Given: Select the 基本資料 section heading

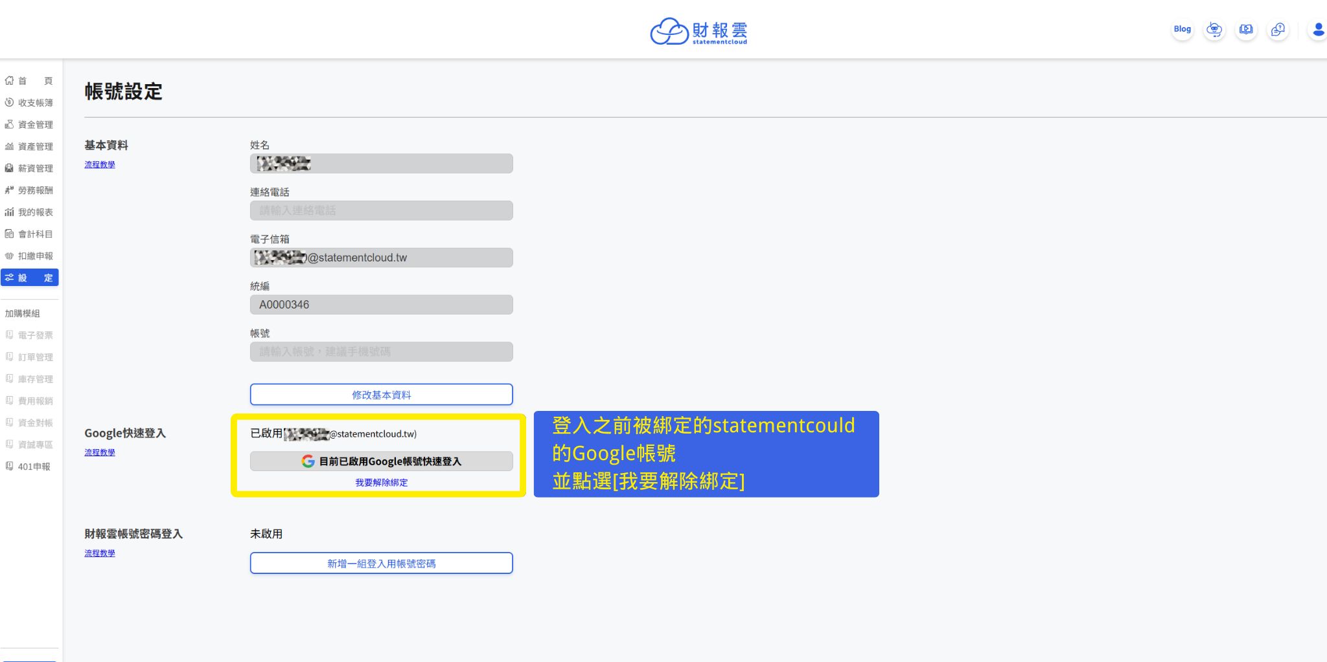Looking at the screenshot, I should [x=106, y=146].
